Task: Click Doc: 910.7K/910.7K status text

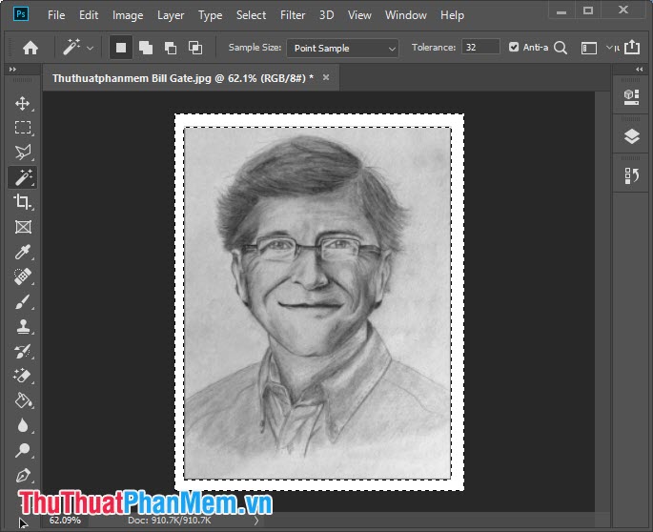Action: tap(170, 521)
